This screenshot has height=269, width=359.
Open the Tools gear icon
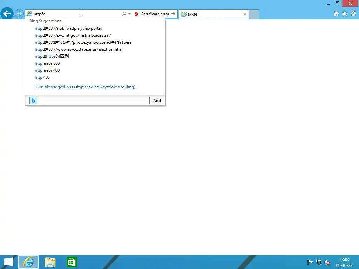coord(353,14)
